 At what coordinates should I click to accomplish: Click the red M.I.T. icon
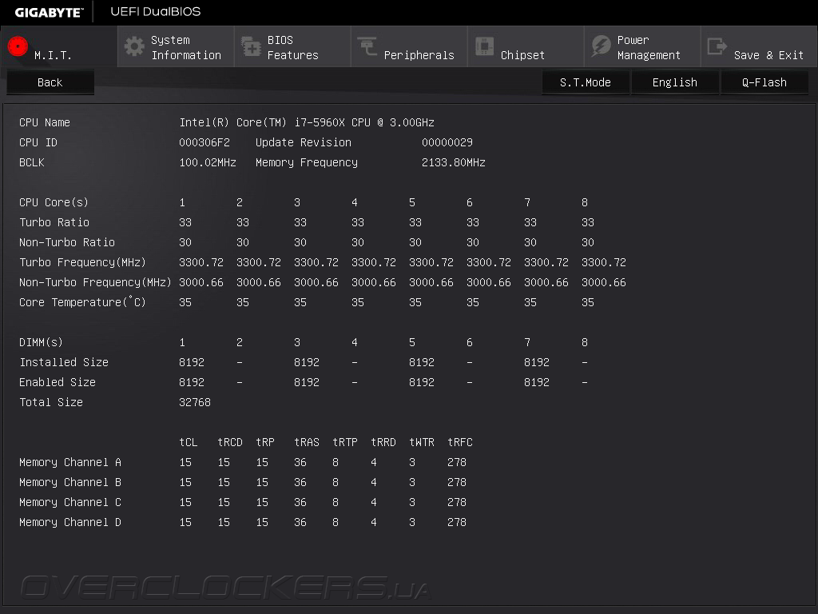(18, 46)
